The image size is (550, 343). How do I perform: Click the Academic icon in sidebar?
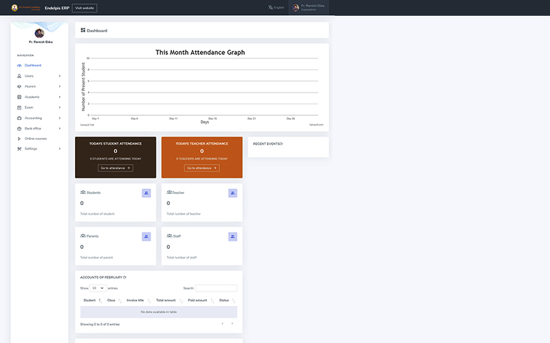click(19, 97)
